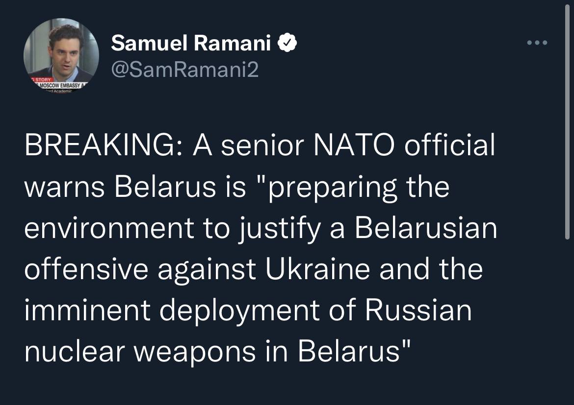Click the blue verified badge
This screenshot has height=405, width=574.
(x=287, y=45)
